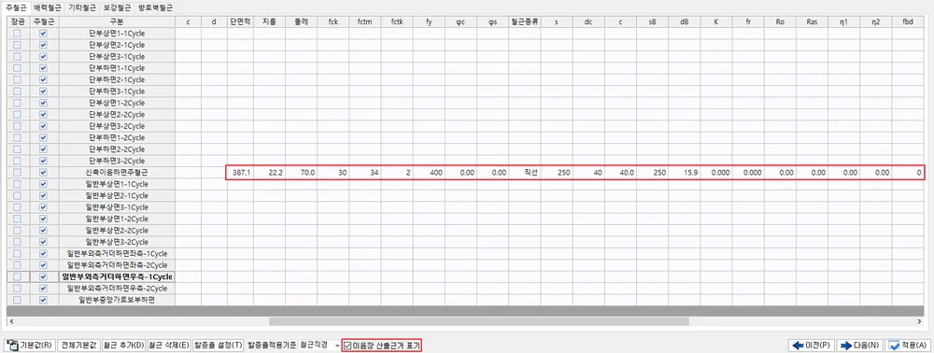Viewport: 934px width, 353px height.
Task: Open the 배력철근 tab
Action: point(47,9)
